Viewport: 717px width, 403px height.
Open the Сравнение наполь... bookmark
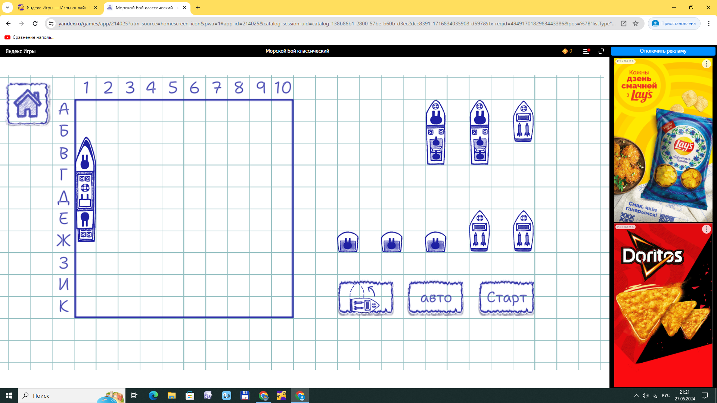[29, 37]
